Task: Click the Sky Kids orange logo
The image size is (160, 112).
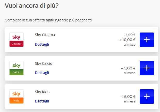Action: pos(16,97)
